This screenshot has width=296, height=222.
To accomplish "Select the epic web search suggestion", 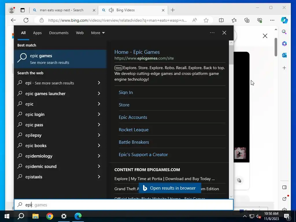I will click(x=60, y=104).
